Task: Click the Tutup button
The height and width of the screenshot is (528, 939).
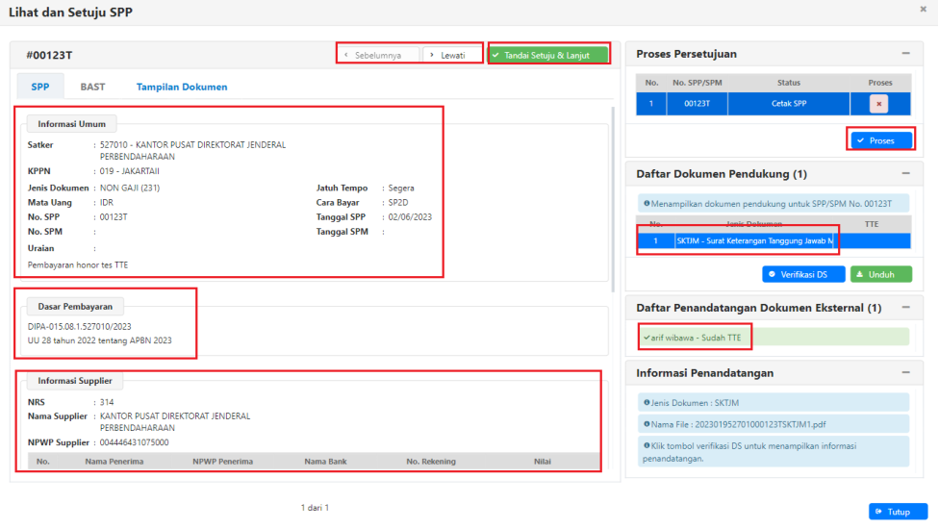Action: (898, 512)
